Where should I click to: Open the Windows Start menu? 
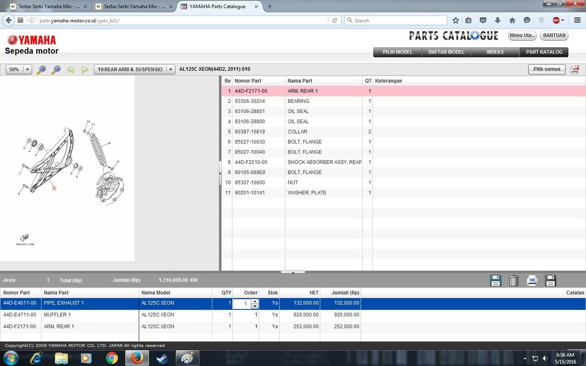click(11, 358)
